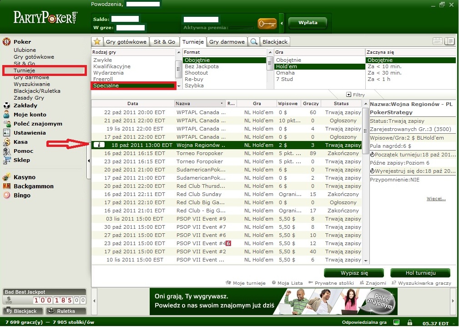Select Specjalne in Rodzaj gry list

click(x=133, y=86)
